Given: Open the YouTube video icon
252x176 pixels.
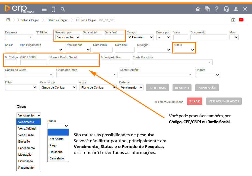Looking at the screenshot, I should (x=241, y=20).
